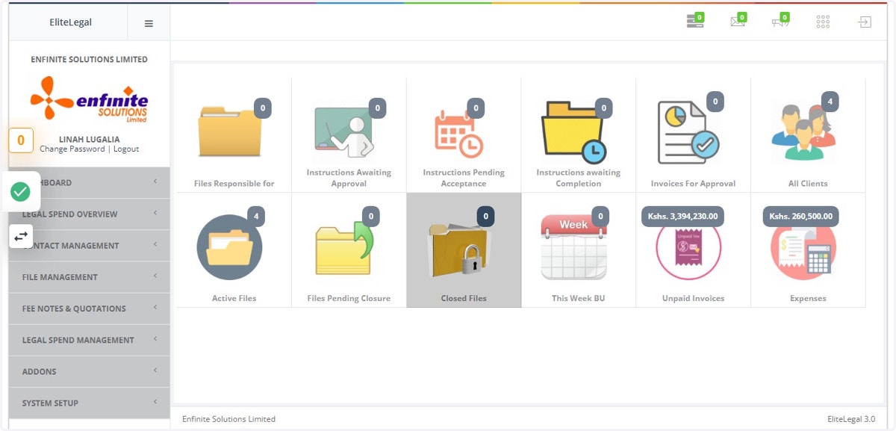Open the Expenses calculator tile
Screen dimensions: 896x431
(x=808, y=250)
